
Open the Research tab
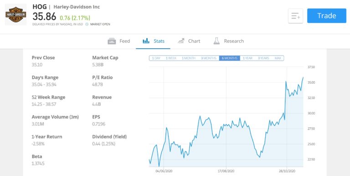click(x=229, y=41)
